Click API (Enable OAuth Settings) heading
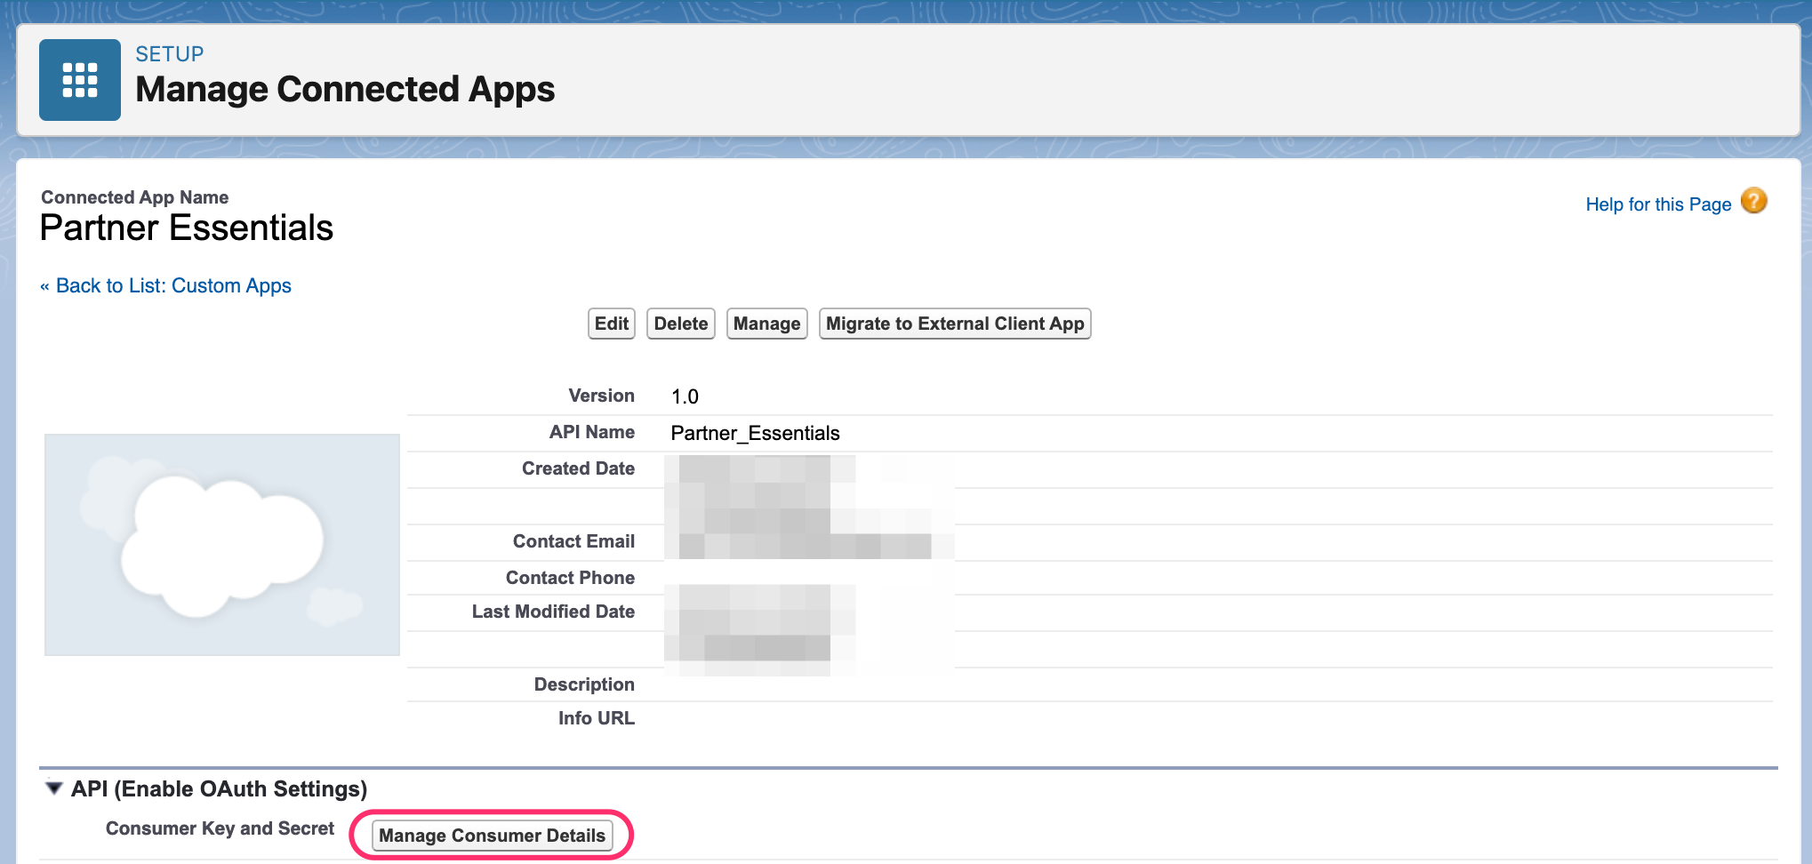1812x864 pixels. click(220, 789)
